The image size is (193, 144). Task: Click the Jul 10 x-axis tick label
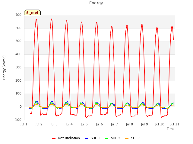click(x=160, y=124)
